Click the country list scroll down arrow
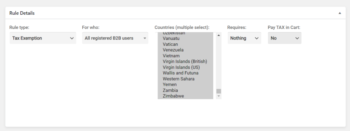Viewport: 350px width, 131px height. click(x=219, y=96)
